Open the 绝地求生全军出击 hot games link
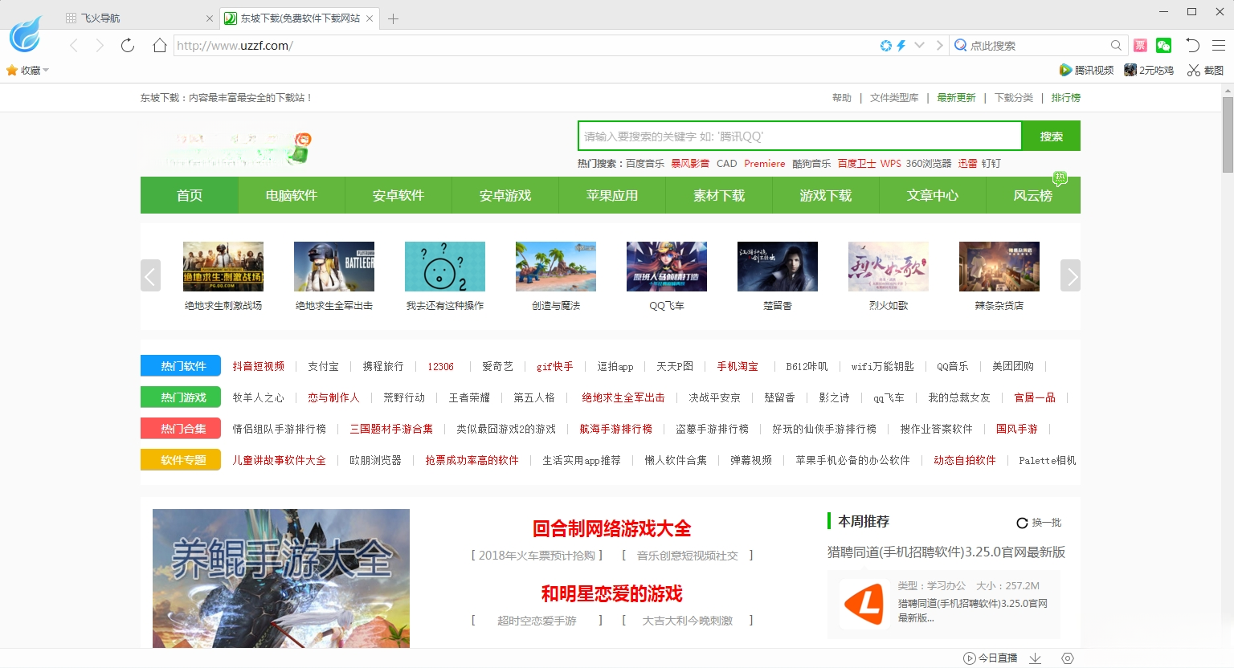Screen dimensions: 1234x668 (x=623, y=397)
